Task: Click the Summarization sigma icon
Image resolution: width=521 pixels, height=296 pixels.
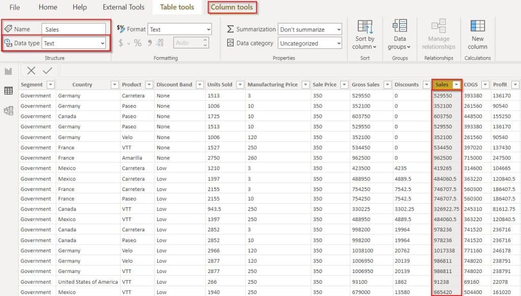Action: coord(230,29)
